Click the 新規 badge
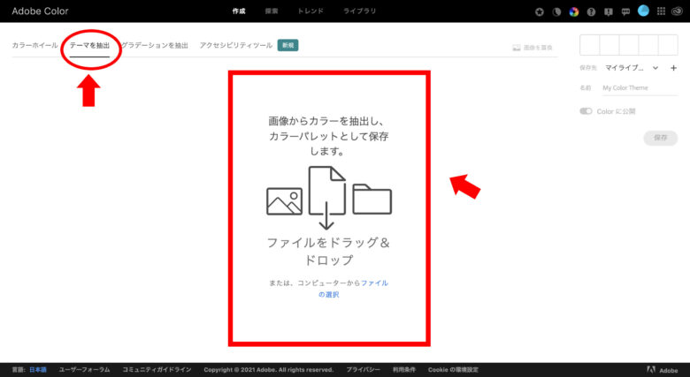This screenshot has width=690, height=377. point(287,45)
